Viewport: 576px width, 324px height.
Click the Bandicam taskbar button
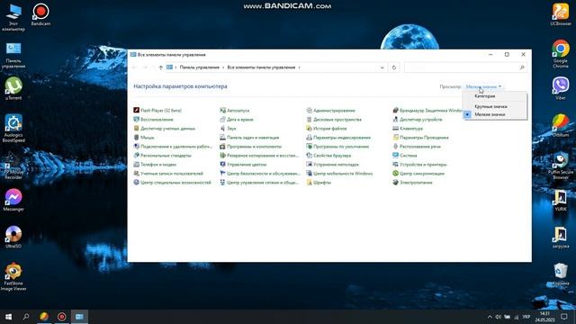point(62,317)
